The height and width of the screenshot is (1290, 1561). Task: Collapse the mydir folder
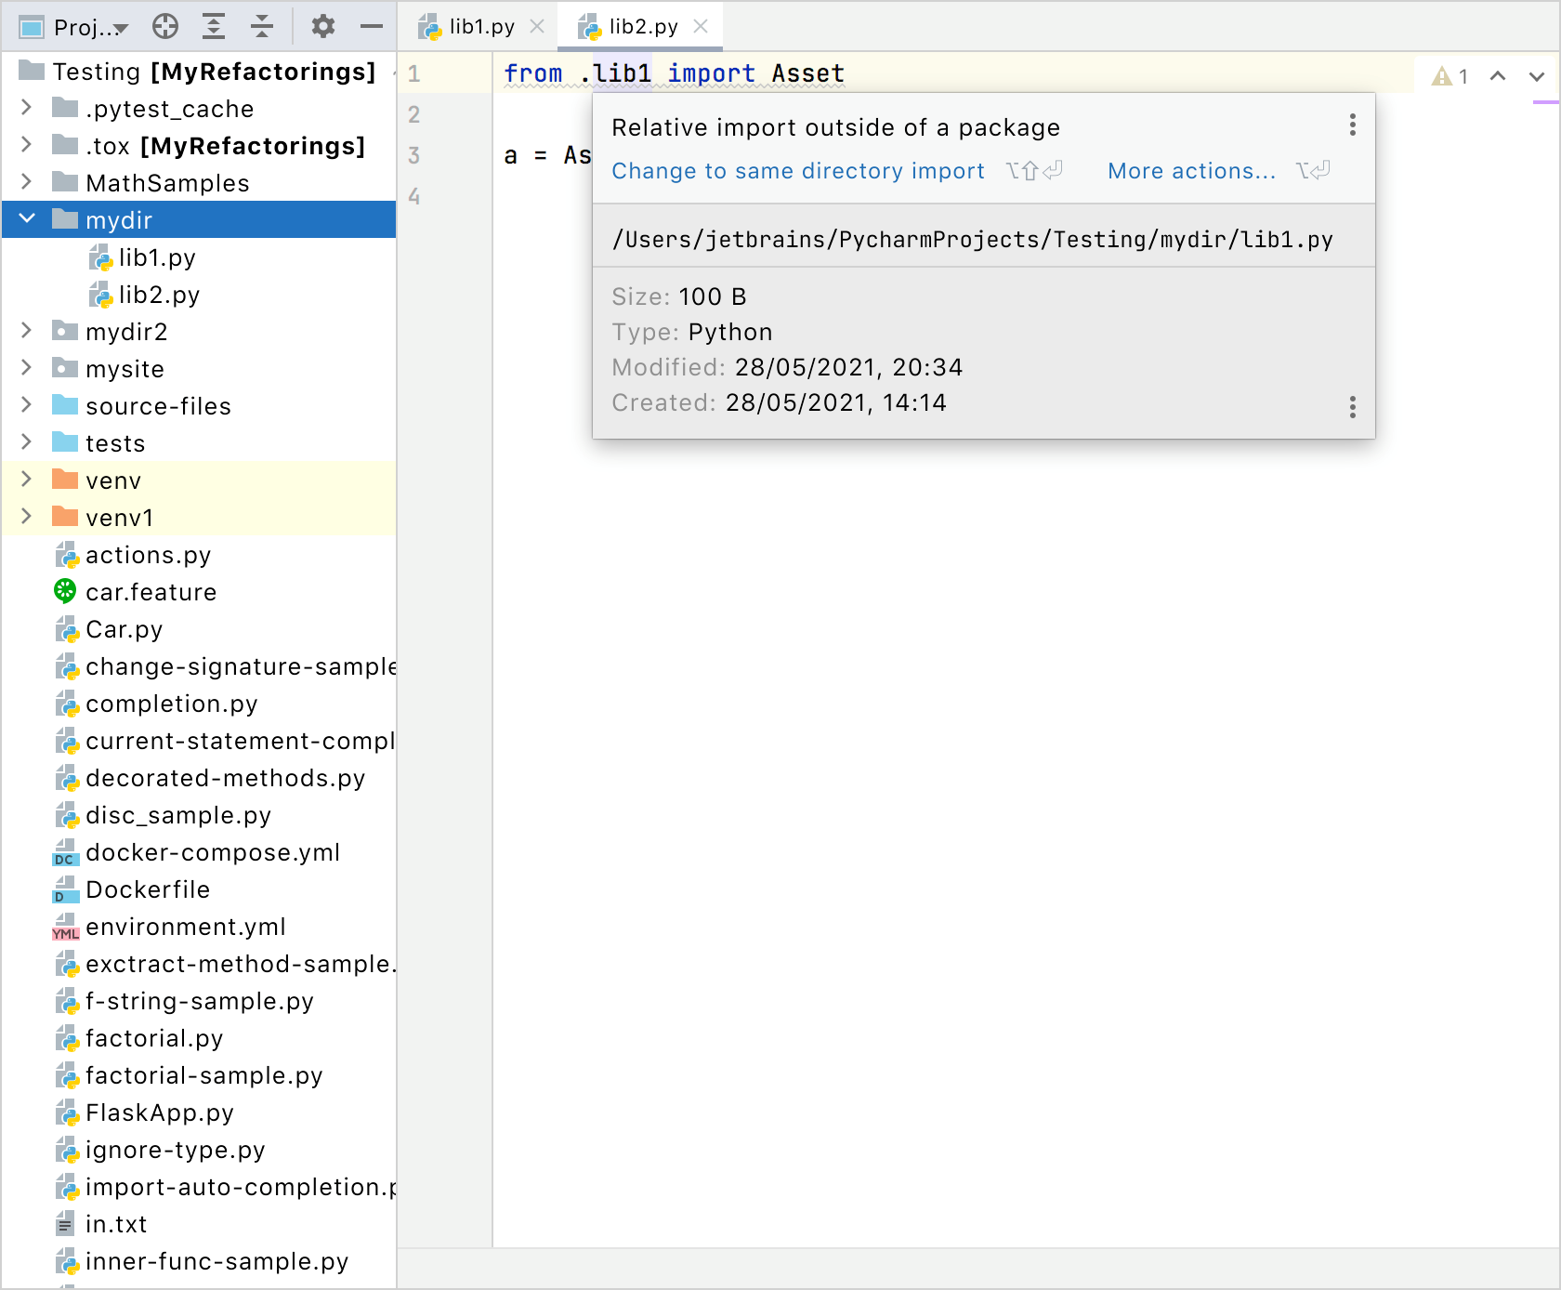pos(25,219)
